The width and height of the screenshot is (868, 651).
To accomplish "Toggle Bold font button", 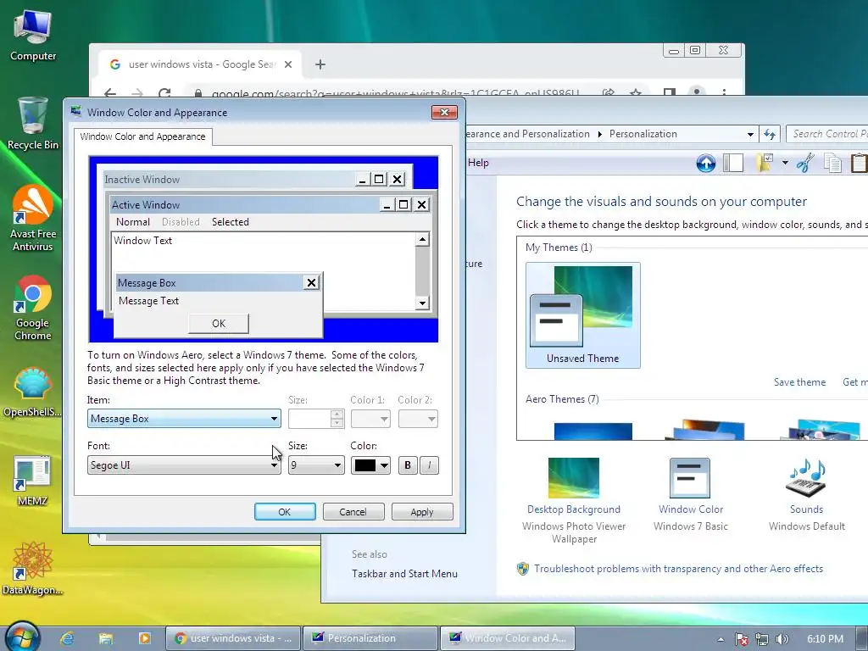I will (x=408, y=465).
